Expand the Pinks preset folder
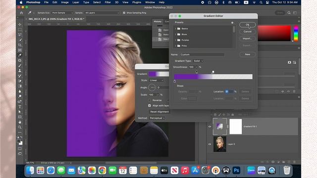This screenshot has height=178, width=317. click(x=175, y=46)
